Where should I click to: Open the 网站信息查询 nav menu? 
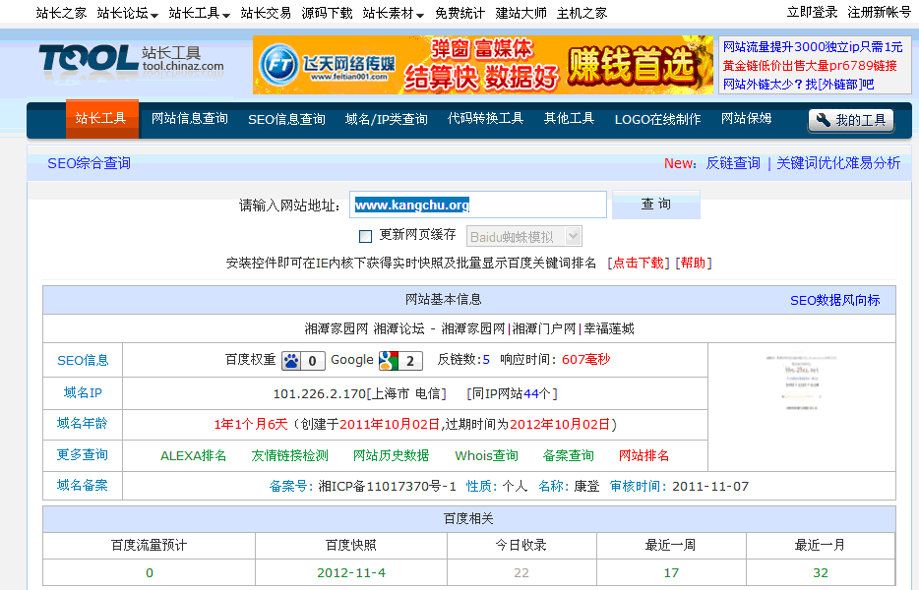pos(189,119)
